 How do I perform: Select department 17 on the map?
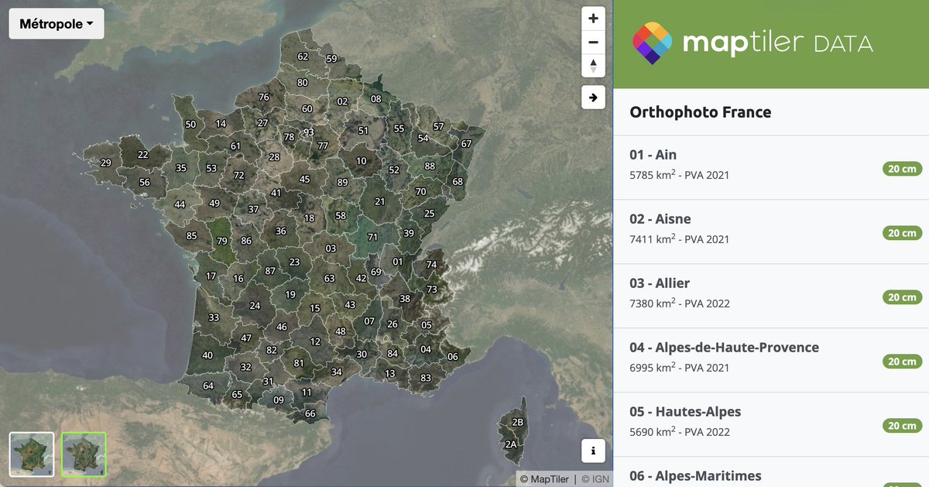[211, 276]
